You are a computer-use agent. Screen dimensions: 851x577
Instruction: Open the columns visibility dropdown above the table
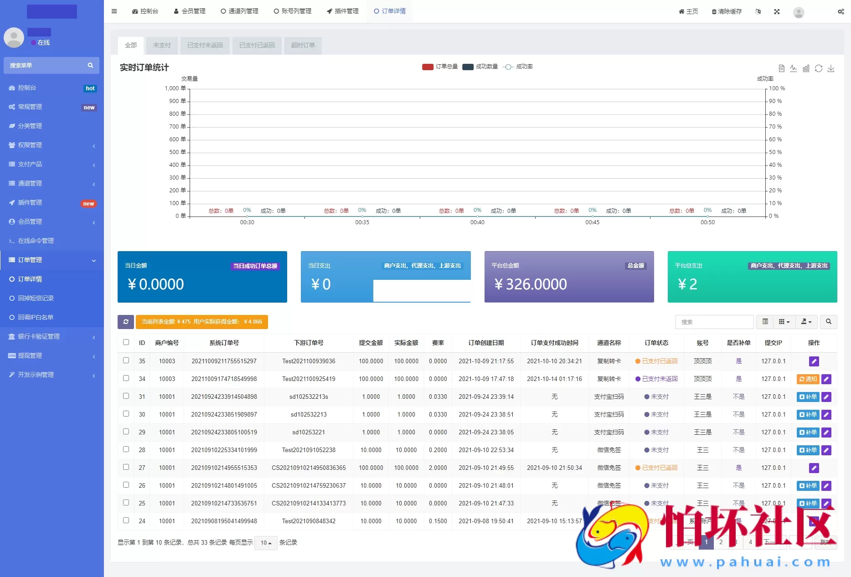tap(784, 322)
